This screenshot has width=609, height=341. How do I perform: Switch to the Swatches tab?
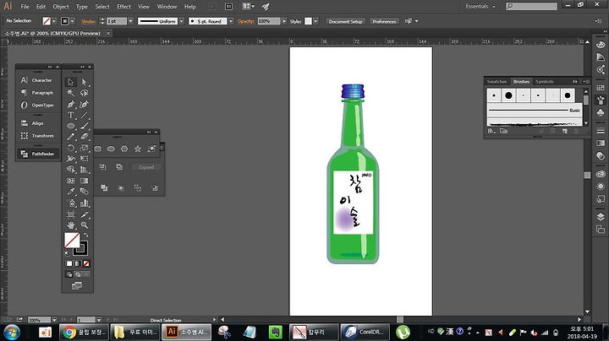coord(497,81)
